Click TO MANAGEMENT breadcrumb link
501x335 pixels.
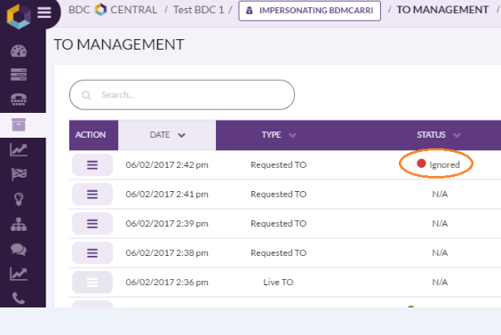click(x=442, y=10)
